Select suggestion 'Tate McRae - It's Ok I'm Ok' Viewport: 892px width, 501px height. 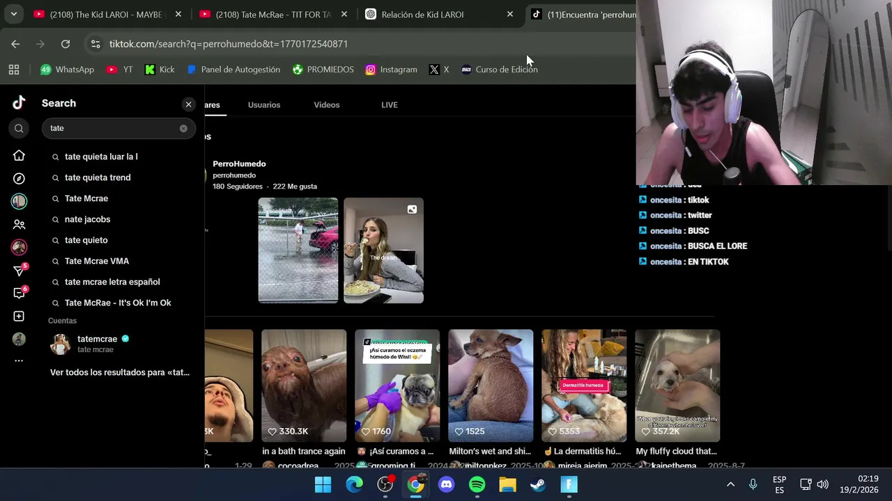[118, 303]
